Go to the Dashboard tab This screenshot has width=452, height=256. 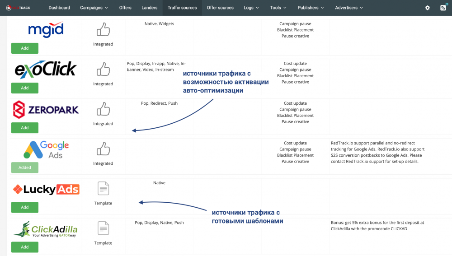[59, 8]
